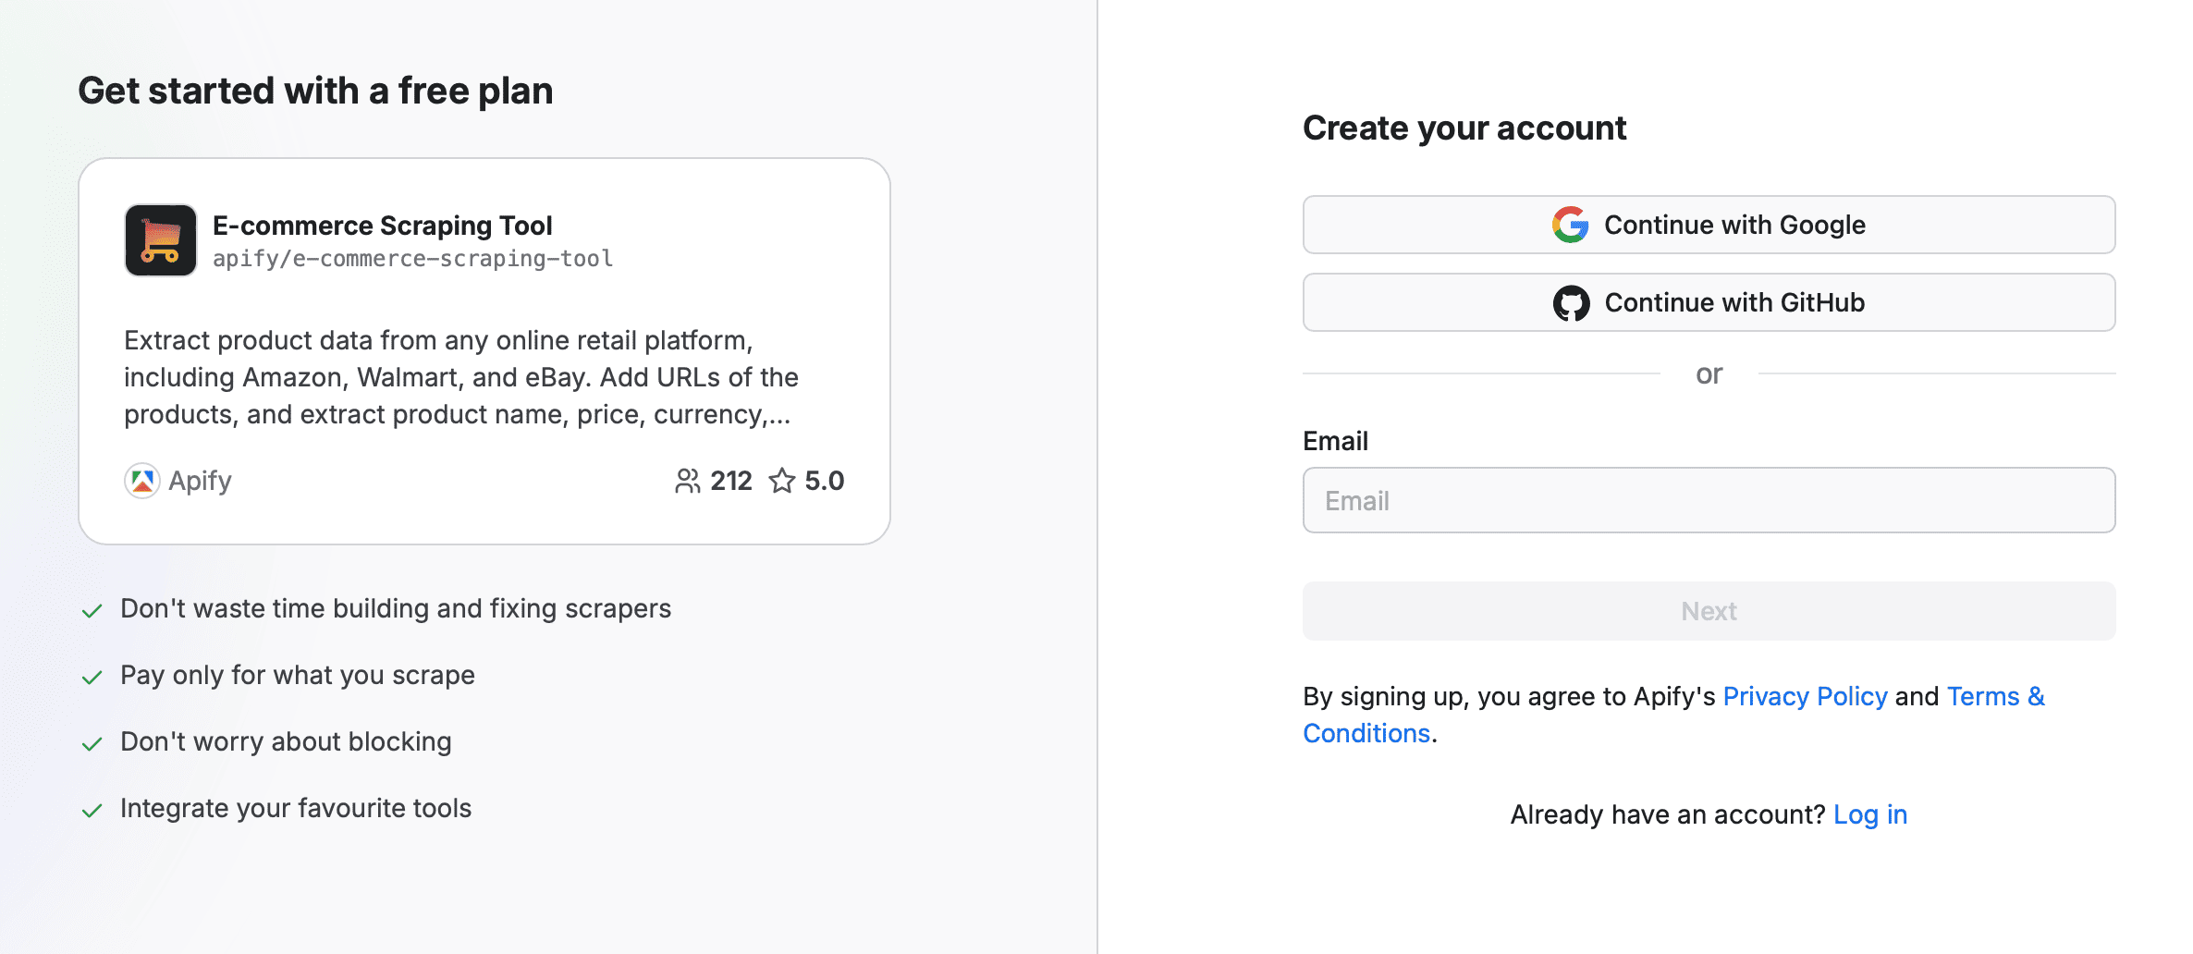Click the users count icon beside 212
Screen dimensions: 2193x954
point(688,481)
